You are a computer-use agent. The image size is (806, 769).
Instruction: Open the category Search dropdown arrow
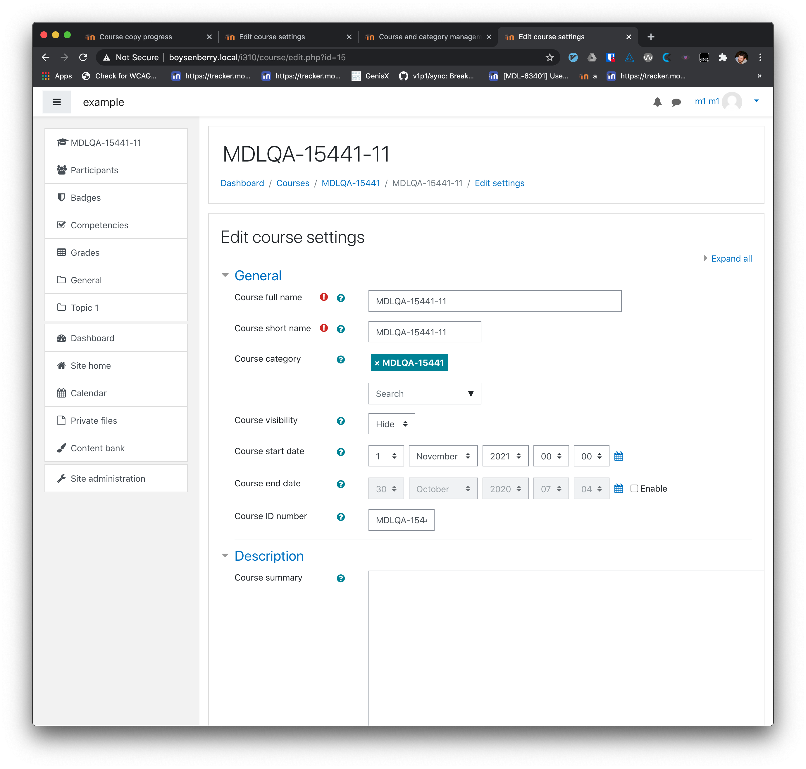tap(471, 394)
